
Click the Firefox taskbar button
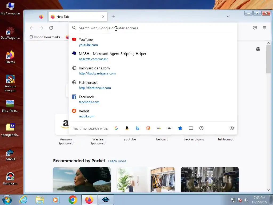tap(89, 200)
